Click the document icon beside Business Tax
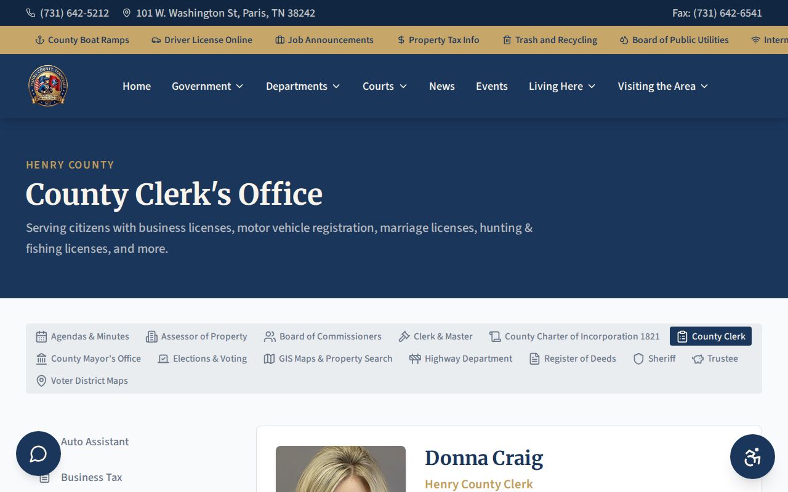788x492 pixels. (44, 477)
